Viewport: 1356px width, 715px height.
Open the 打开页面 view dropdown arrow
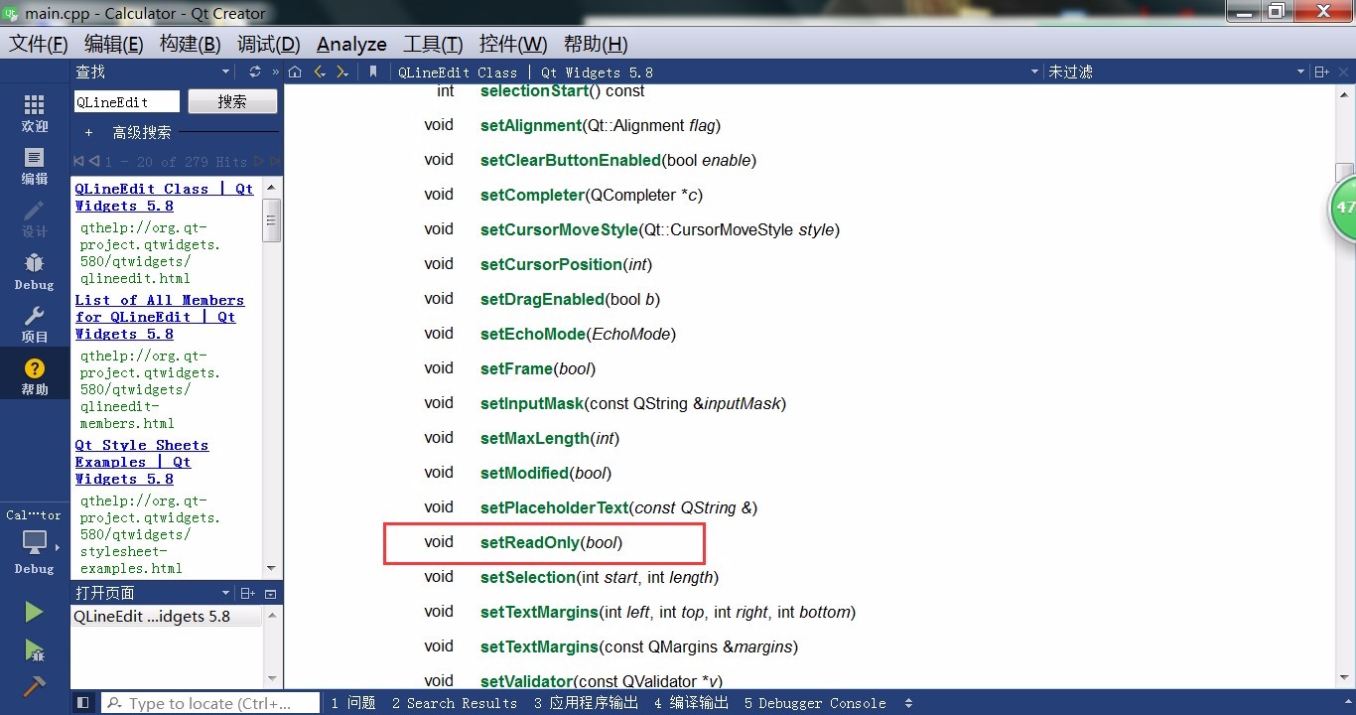point(225,593)
